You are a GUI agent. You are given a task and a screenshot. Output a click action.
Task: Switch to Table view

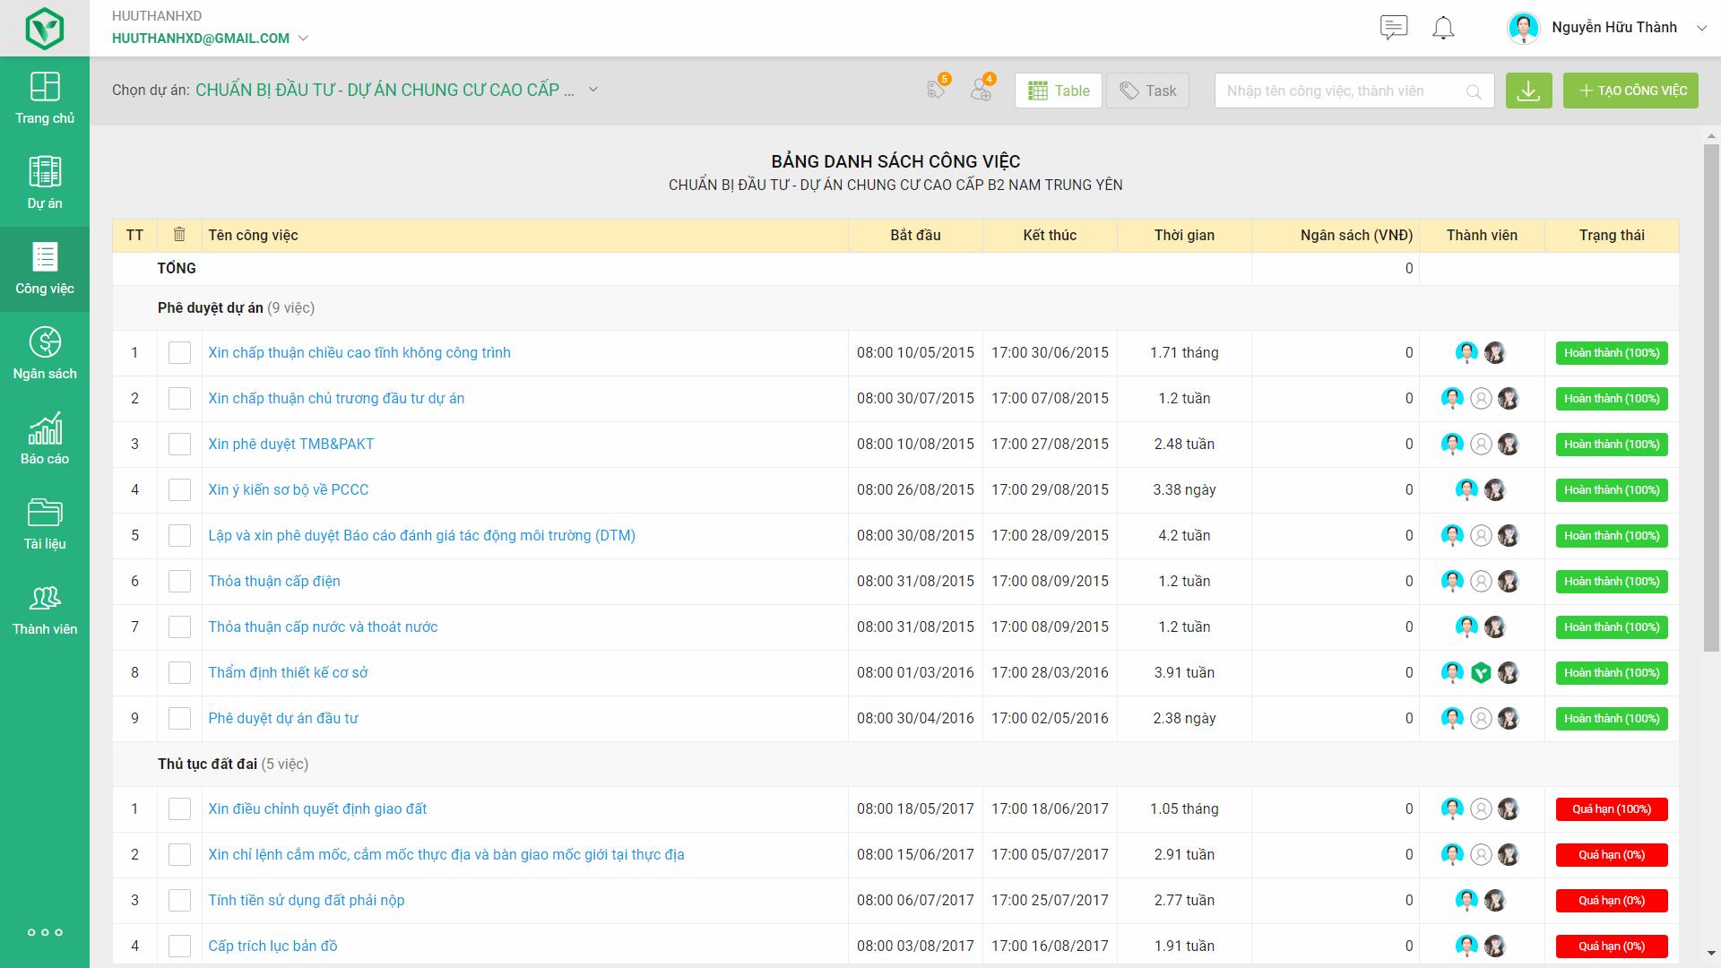tap(1059, 91)
